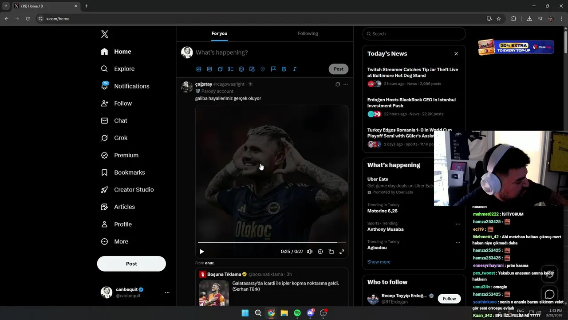Screen dimensions: 568x320
Task: Click the flag icon in composer
Action: 273,69
